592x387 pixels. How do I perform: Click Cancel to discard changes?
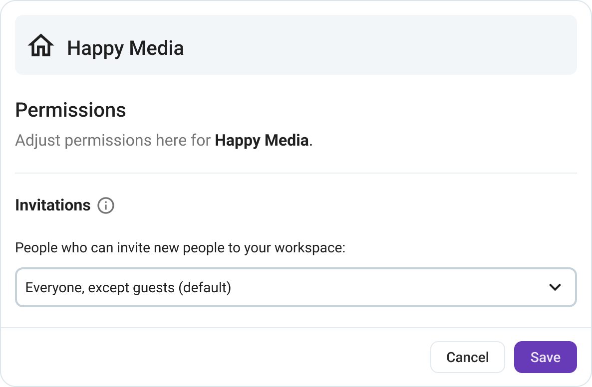467,357
